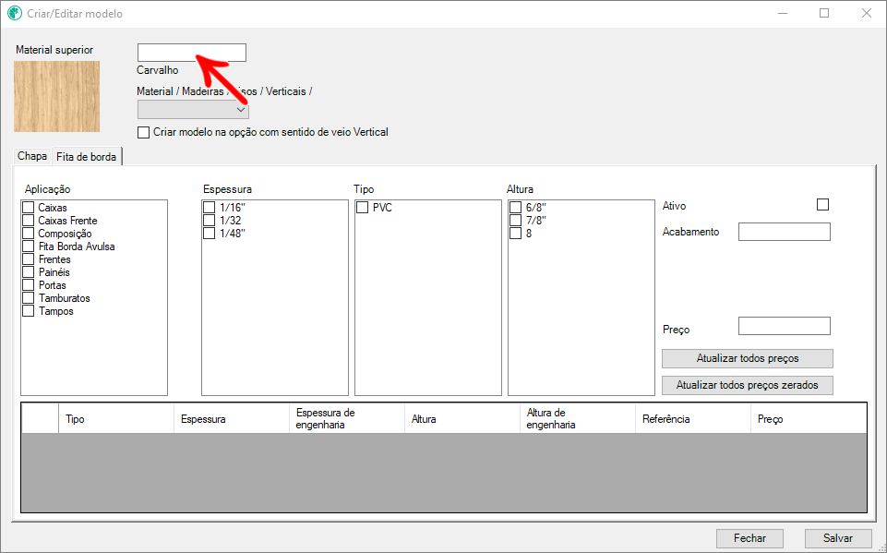Switch to the Chapa tab
This screenshot has width=887, height=553.
click(32, 156)
